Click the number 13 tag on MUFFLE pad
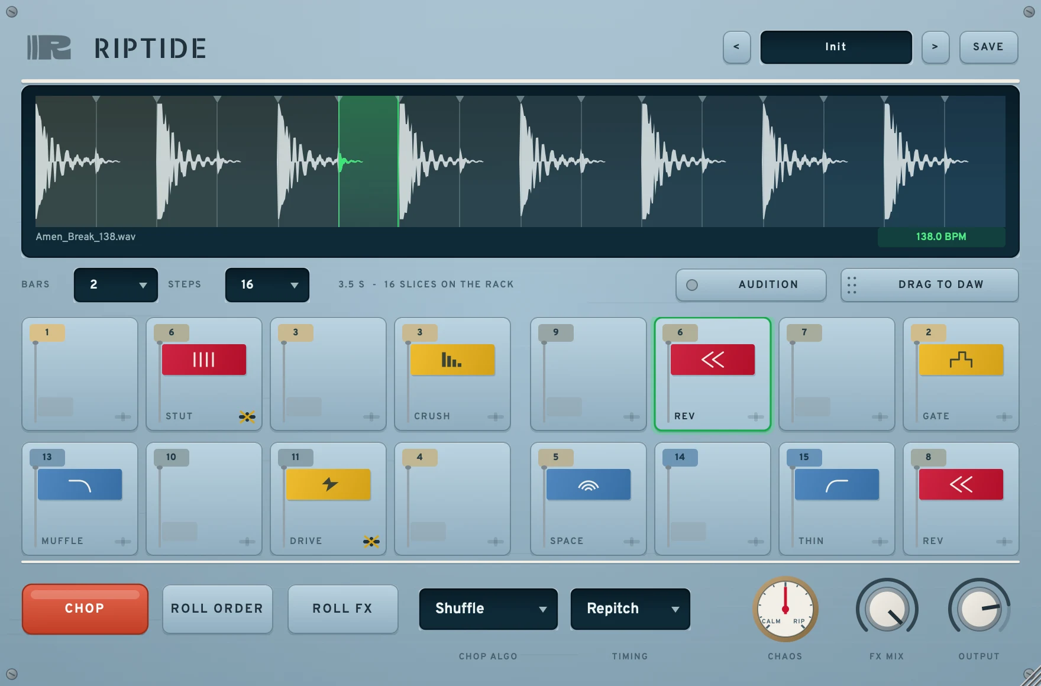Image resolution: width=1041 pixels, height=686 pixels. pos(47,457)
